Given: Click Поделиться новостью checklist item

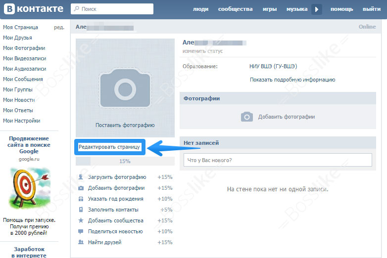Looking at the screenshot, I should (x=115, y=231).
